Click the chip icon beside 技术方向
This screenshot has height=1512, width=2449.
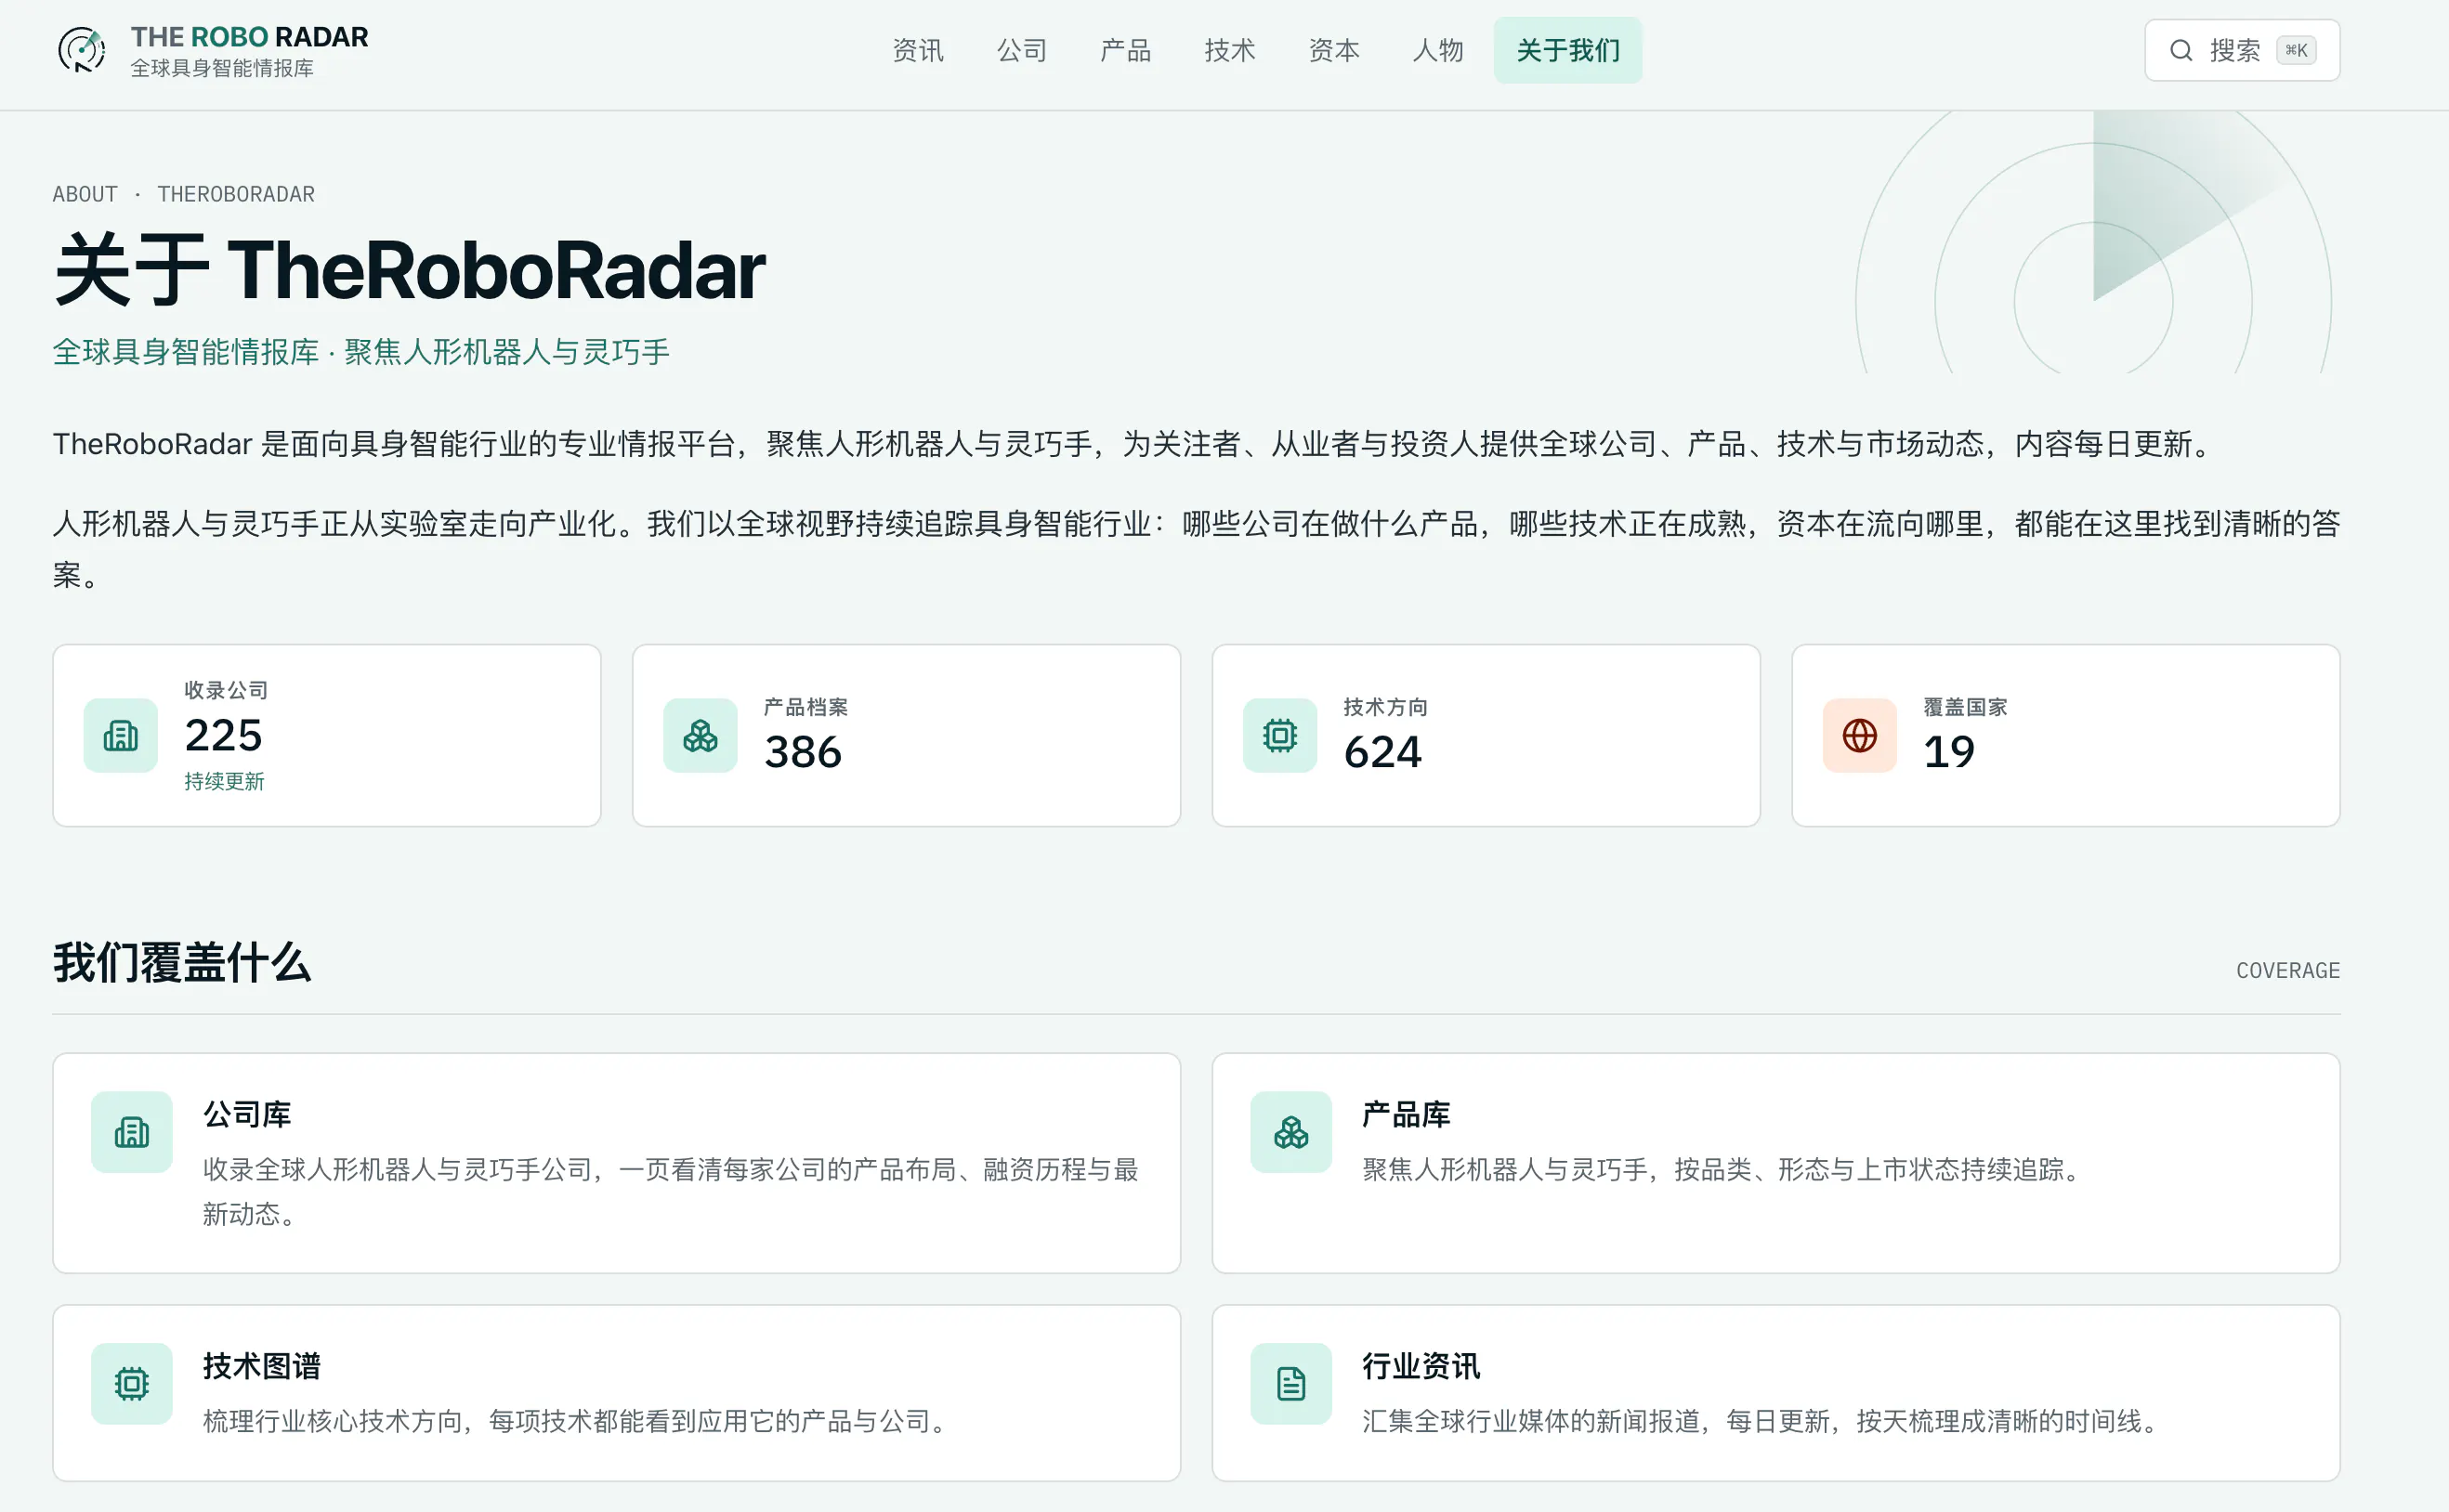coord(1279,735)
